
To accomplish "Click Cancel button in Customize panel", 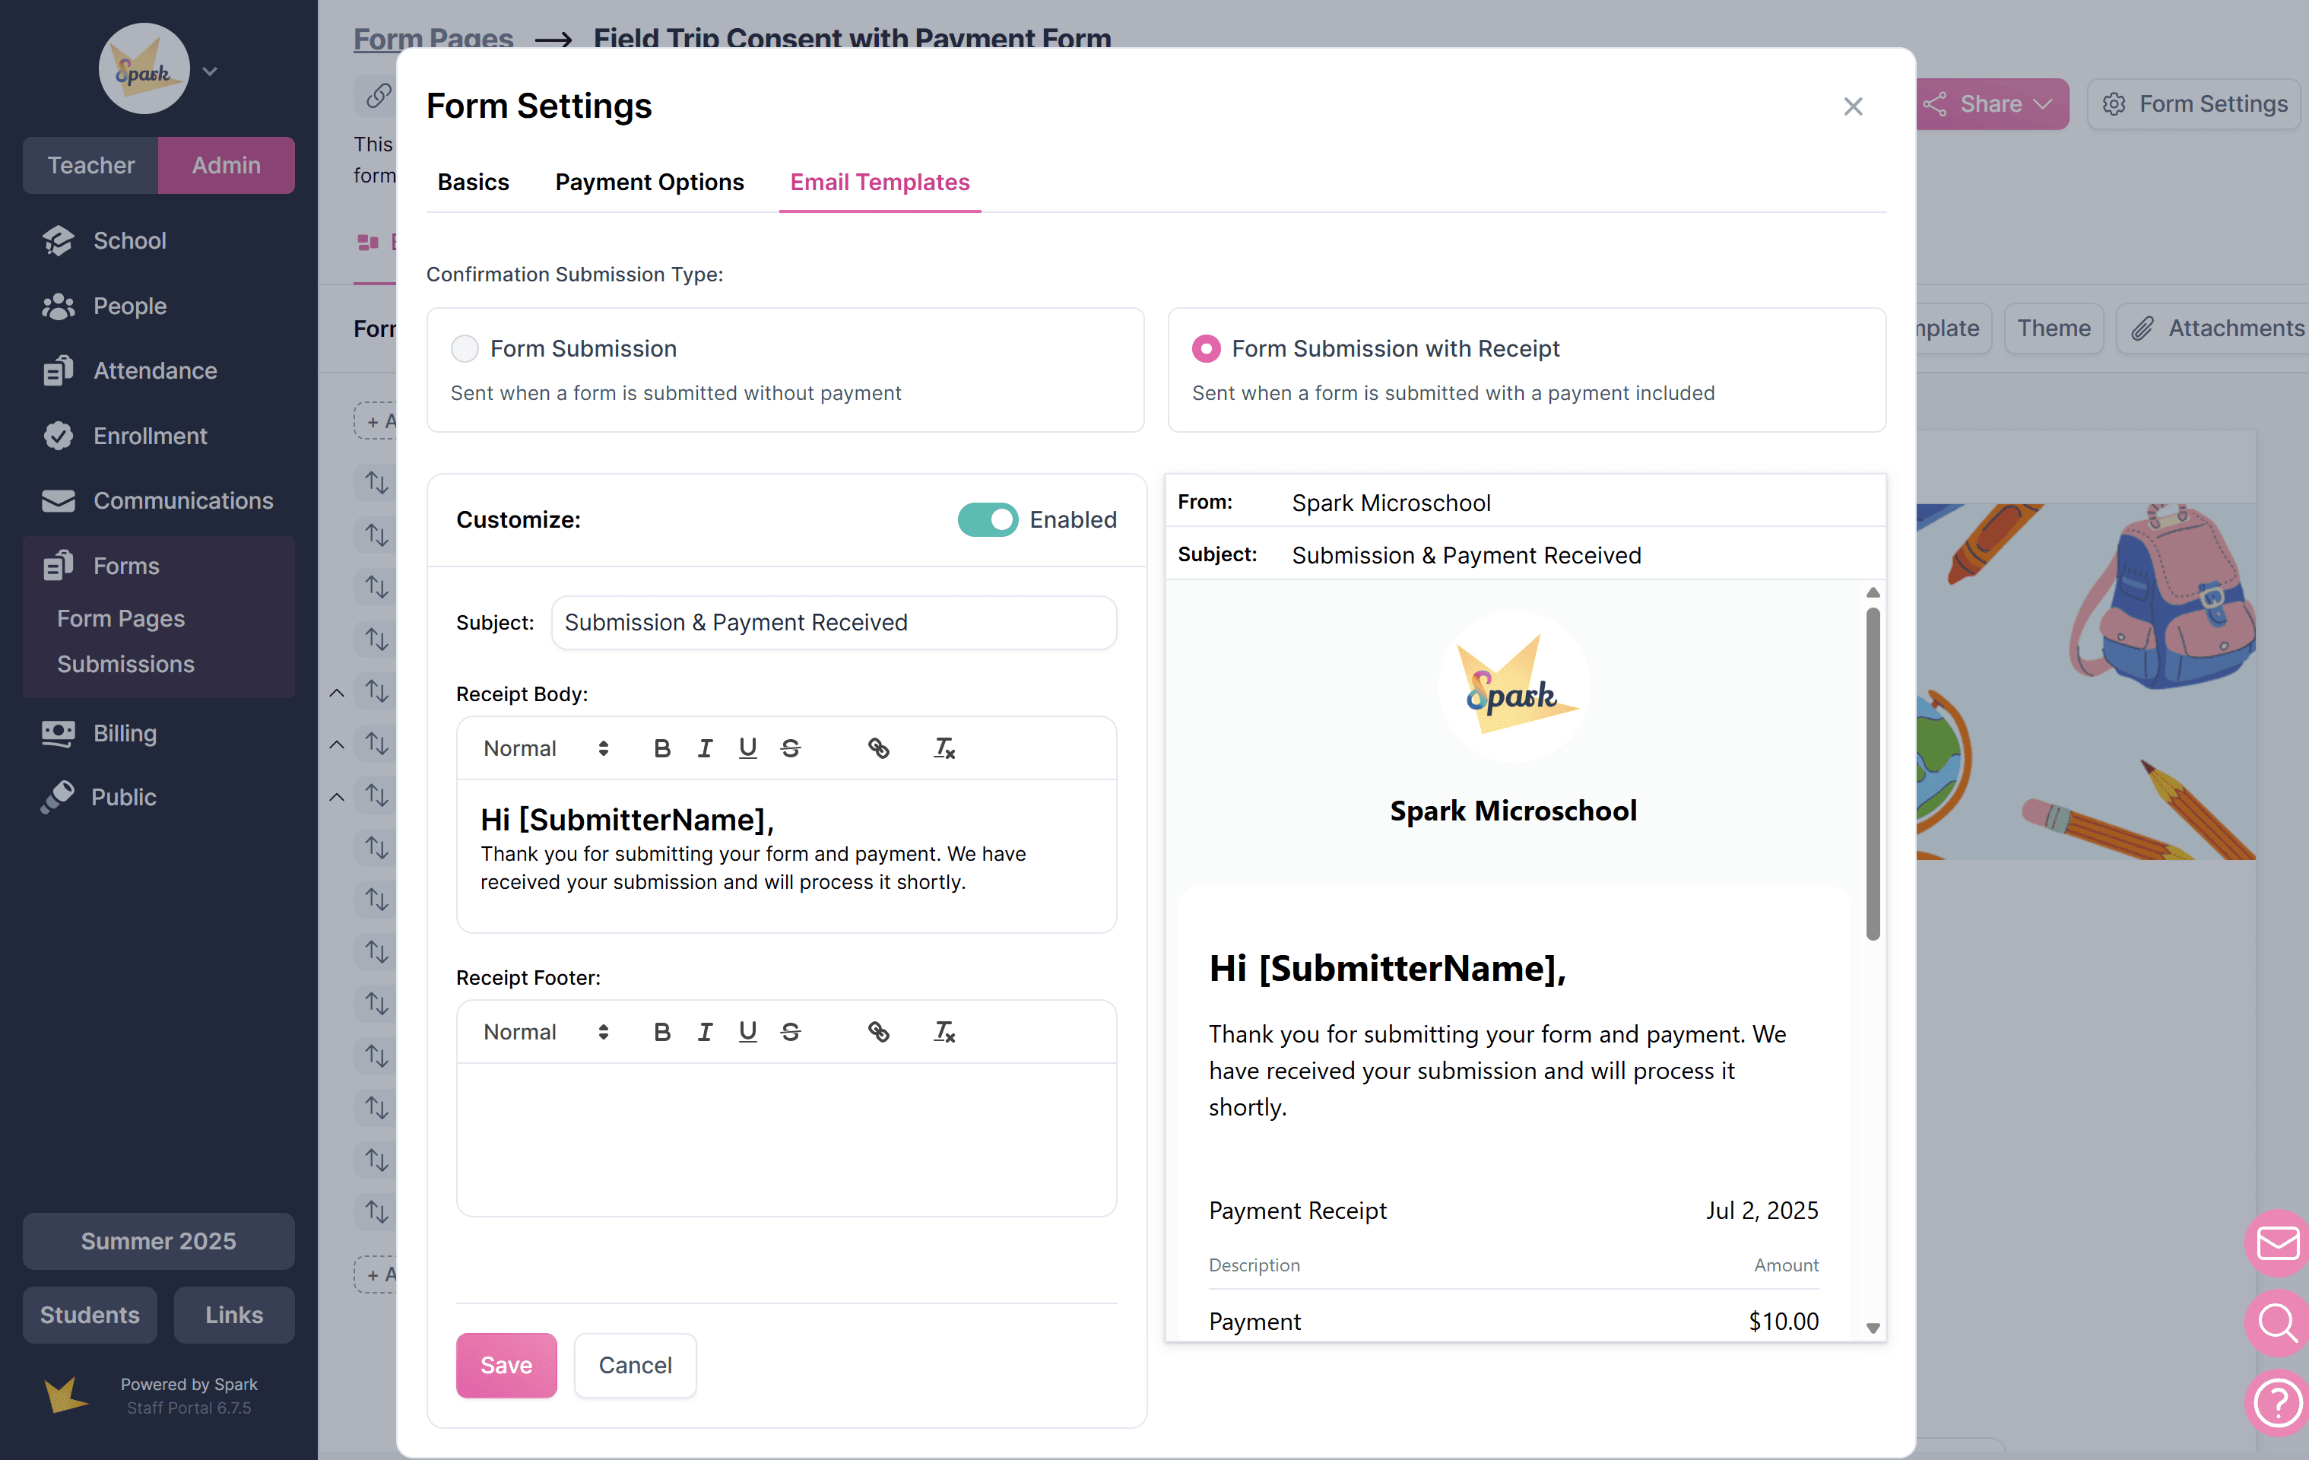I will tap(635, 1365).
